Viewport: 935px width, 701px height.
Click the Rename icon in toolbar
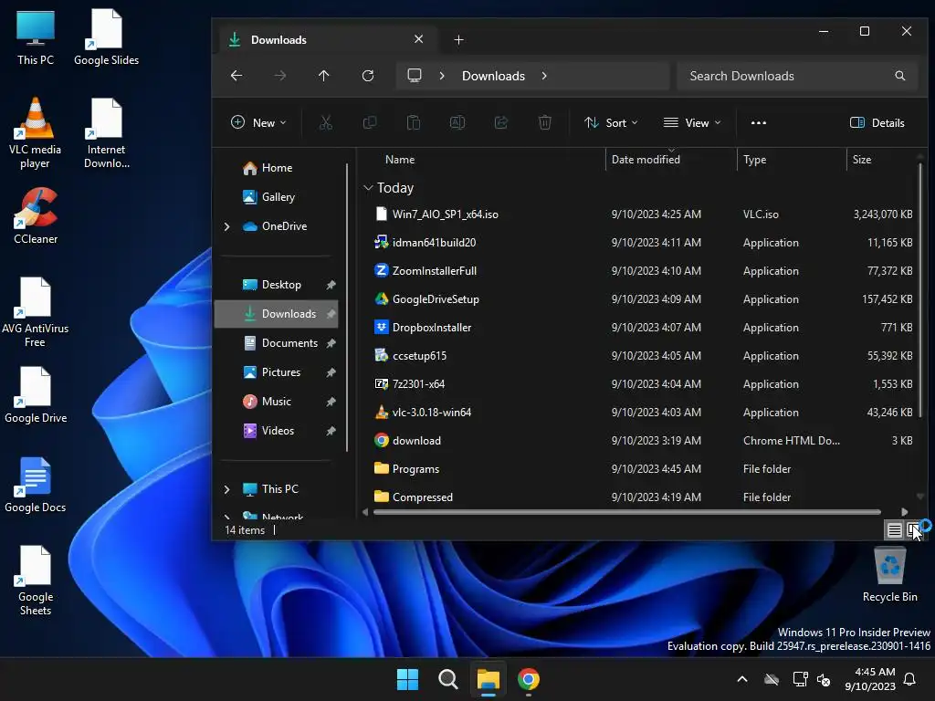(457, 123)
